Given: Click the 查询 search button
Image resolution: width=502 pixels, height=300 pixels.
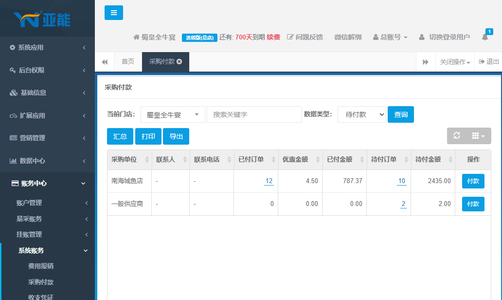Looking at the screenshot, I should pos(400,114).
